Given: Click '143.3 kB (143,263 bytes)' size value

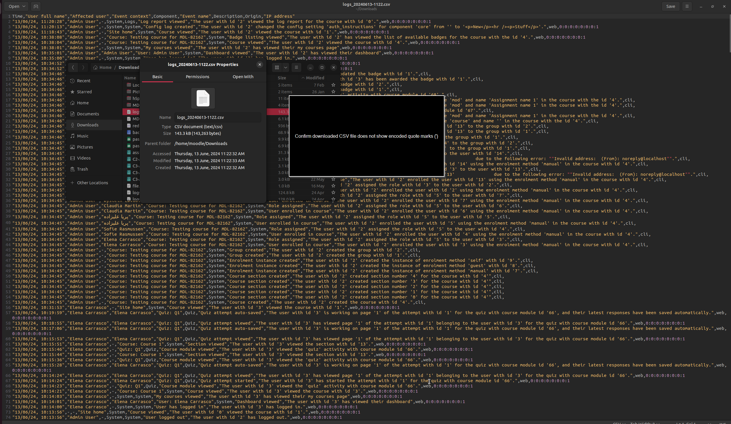Looking at the screenshot, I should [x=198, y=133].
